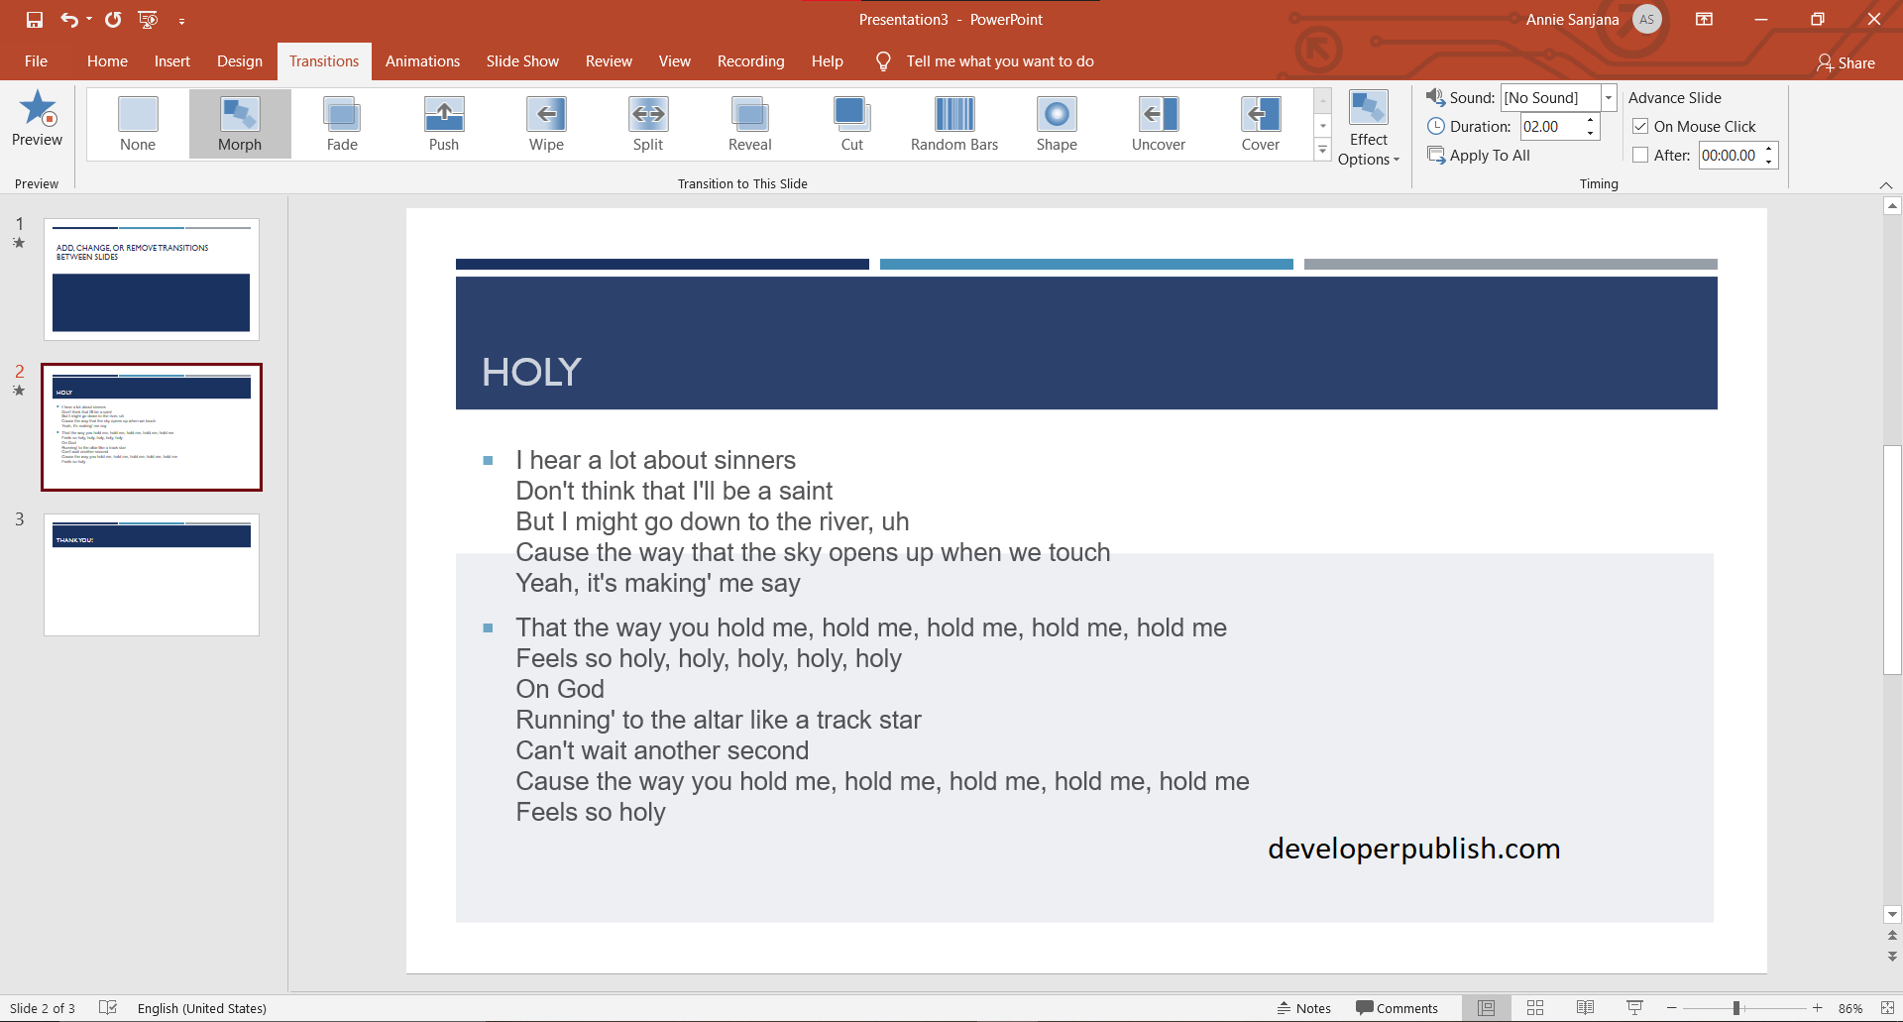Select the Wipe transition effect
The width and height of the screenshot is (1903, 1022).
point(546,123)
